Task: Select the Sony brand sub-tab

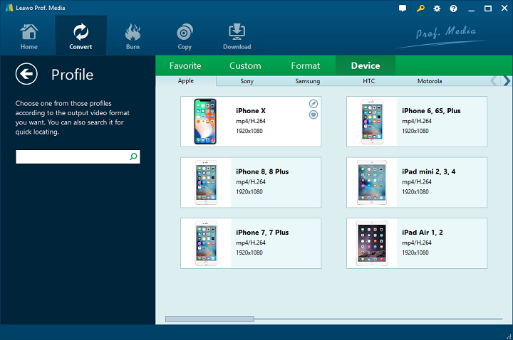Action: coord(247,81)
